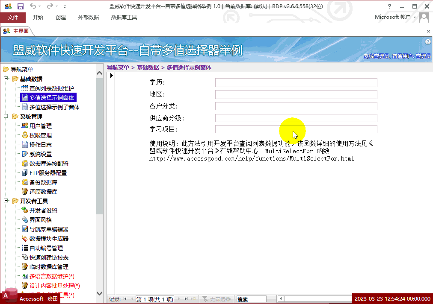This screenshot has height=304, width=433.
Task: Click the record number box 第 1 项
Action: click(154, 299)
